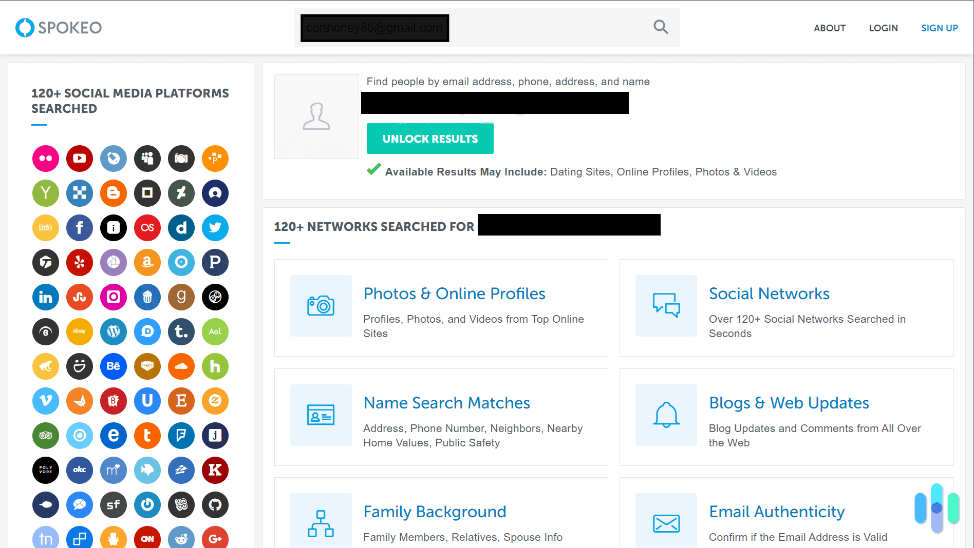Click the Instagram icon
The width and height of the screenshot is (974, 548).
(x=114, y=297)
